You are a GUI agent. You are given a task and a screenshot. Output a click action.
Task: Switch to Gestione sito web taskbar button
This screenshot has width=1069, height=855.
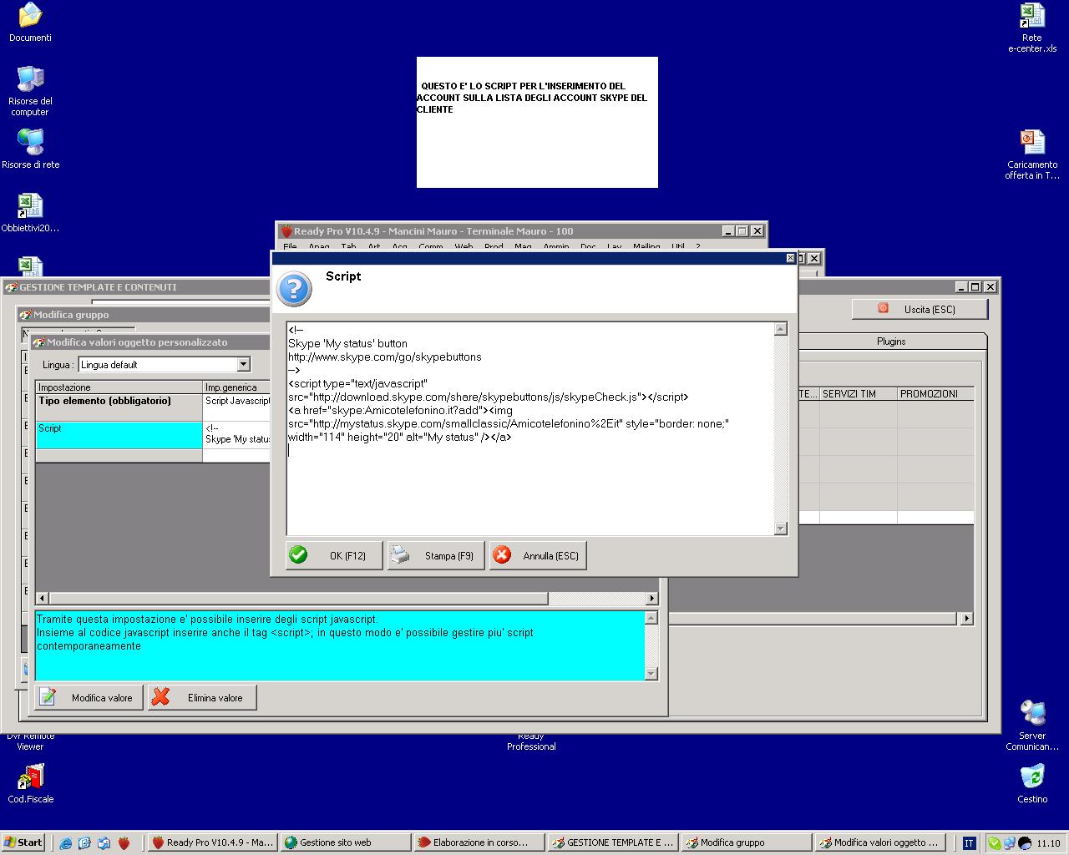pos(346,842)
